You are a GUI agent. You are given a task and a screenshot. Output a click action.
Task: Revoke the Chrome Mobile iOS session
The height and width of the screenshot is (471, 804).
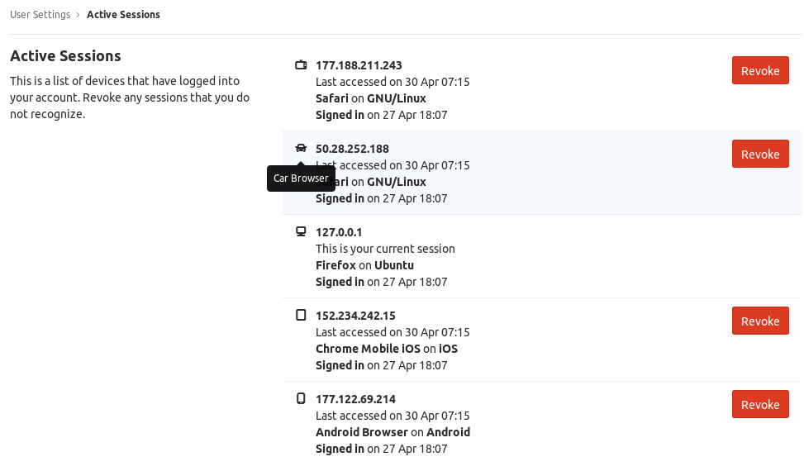759,321
